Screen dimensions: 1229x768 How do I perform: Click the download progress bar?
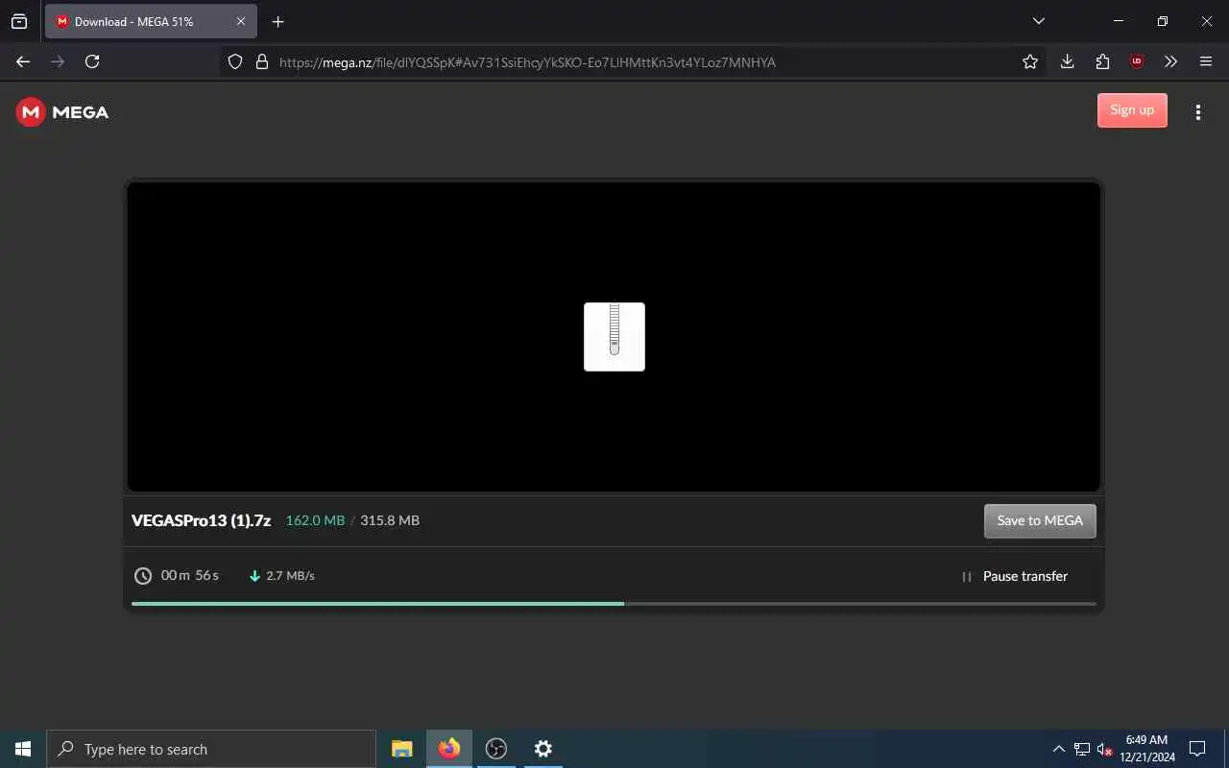pos(614,604)
